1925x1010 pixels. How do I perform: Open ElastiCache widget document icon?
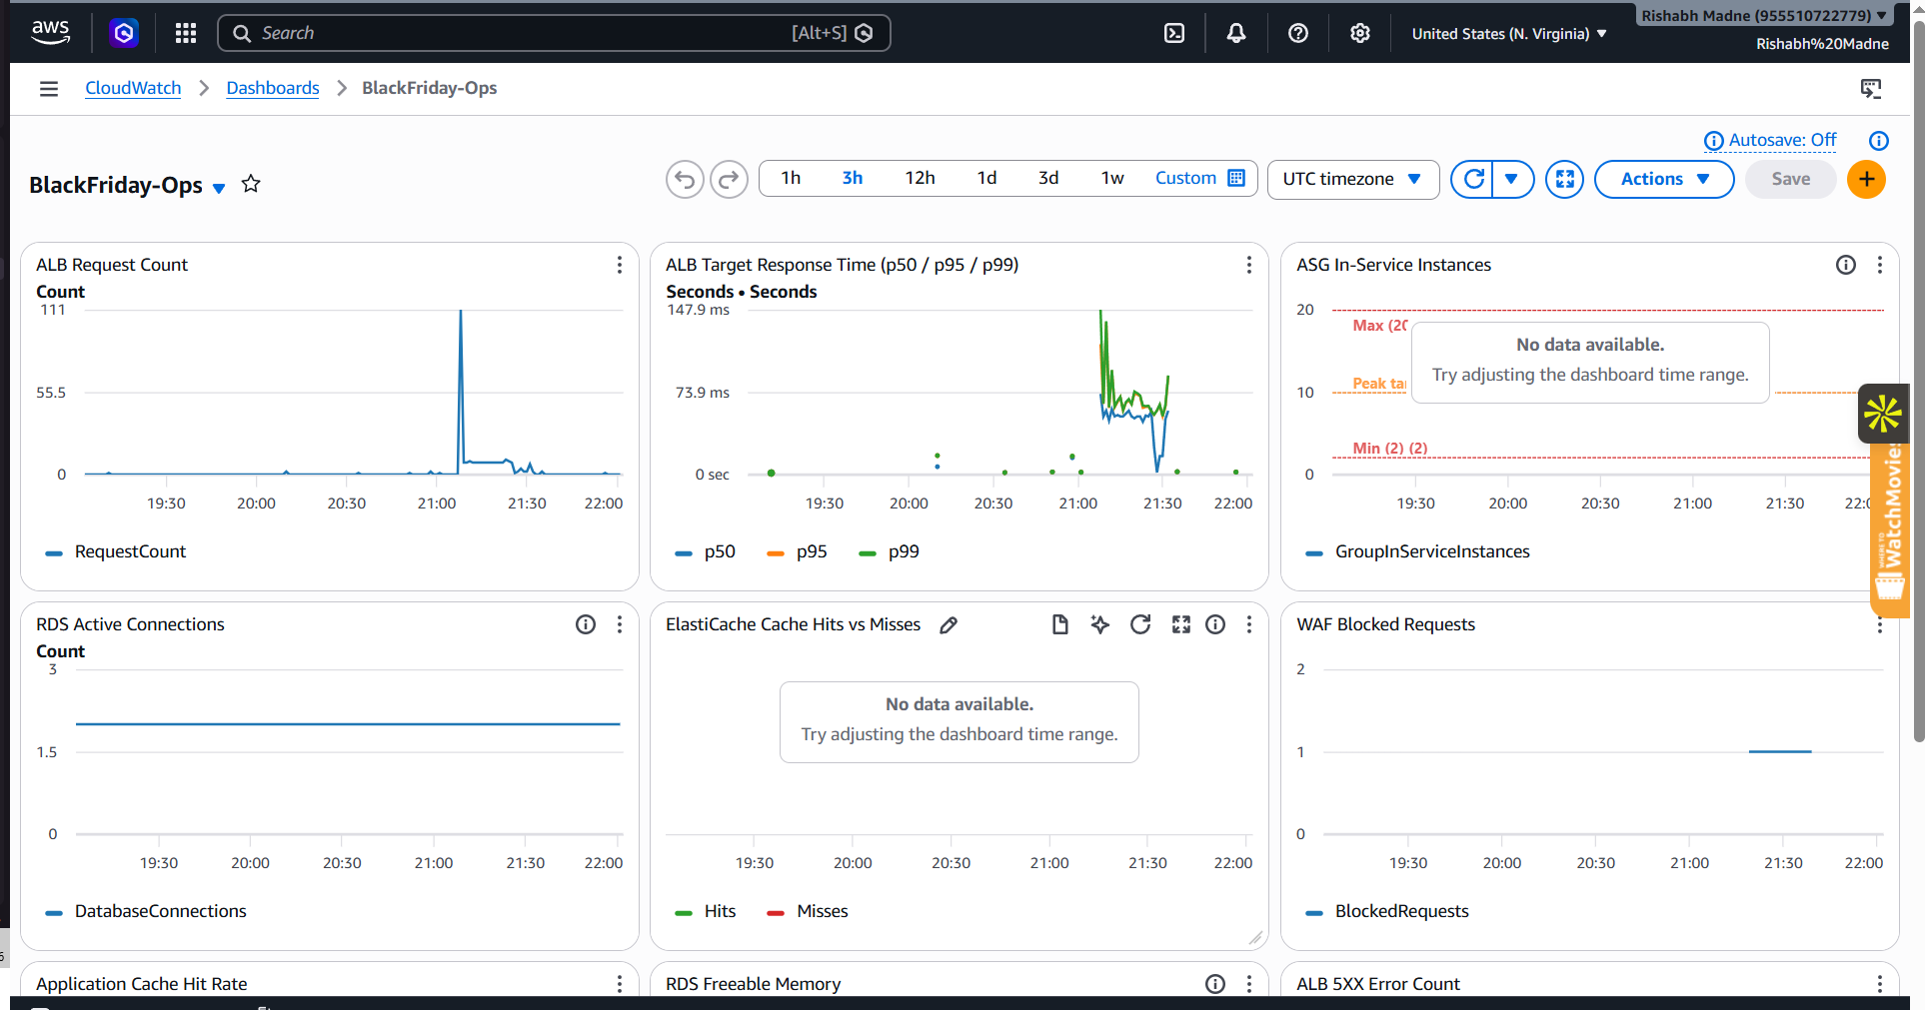(1060, 624)
